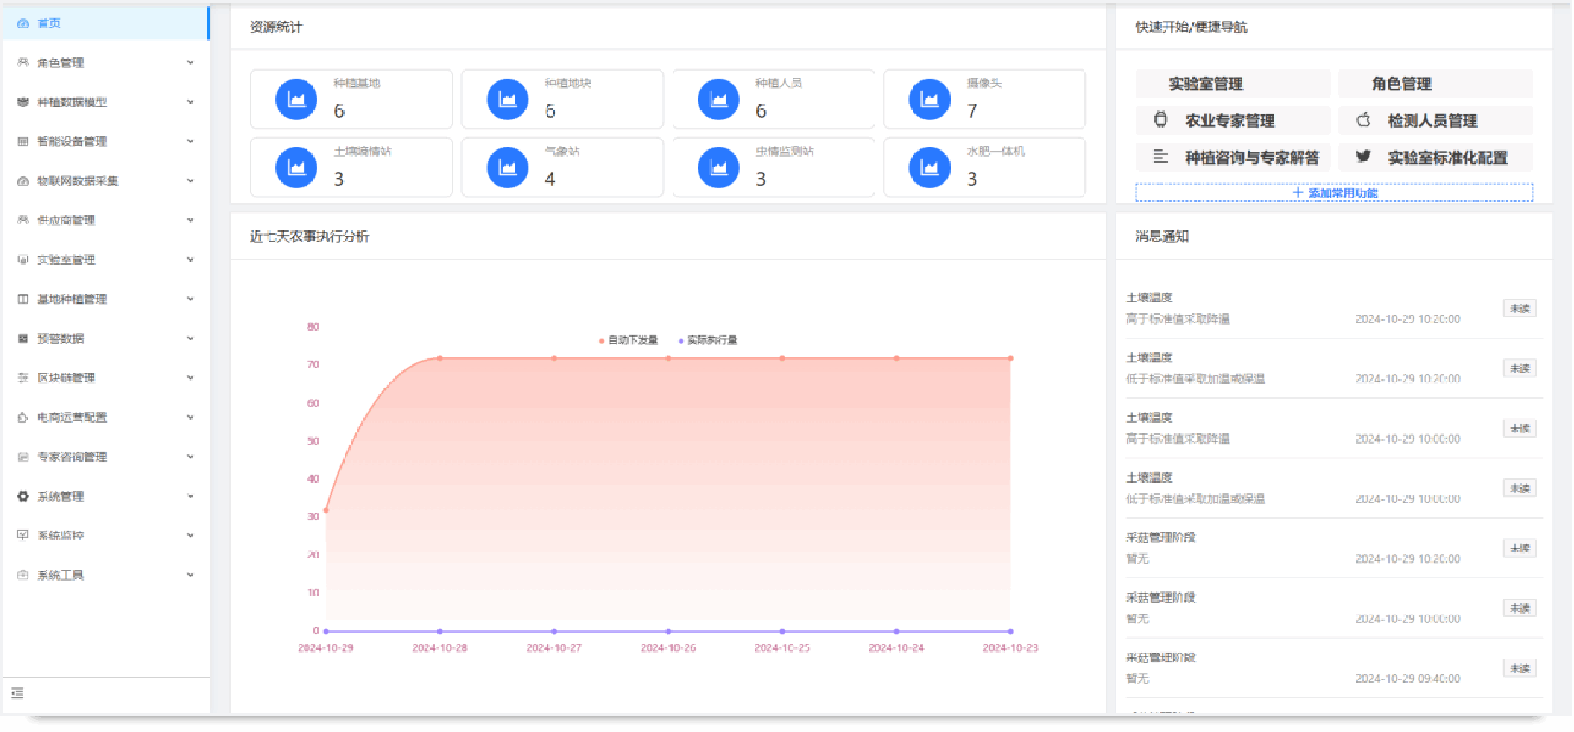Viewport: 1574px width, 732px height.
Task: Expand the 区块链管理 dropdown arrow
Action: [x=190, y=378]
